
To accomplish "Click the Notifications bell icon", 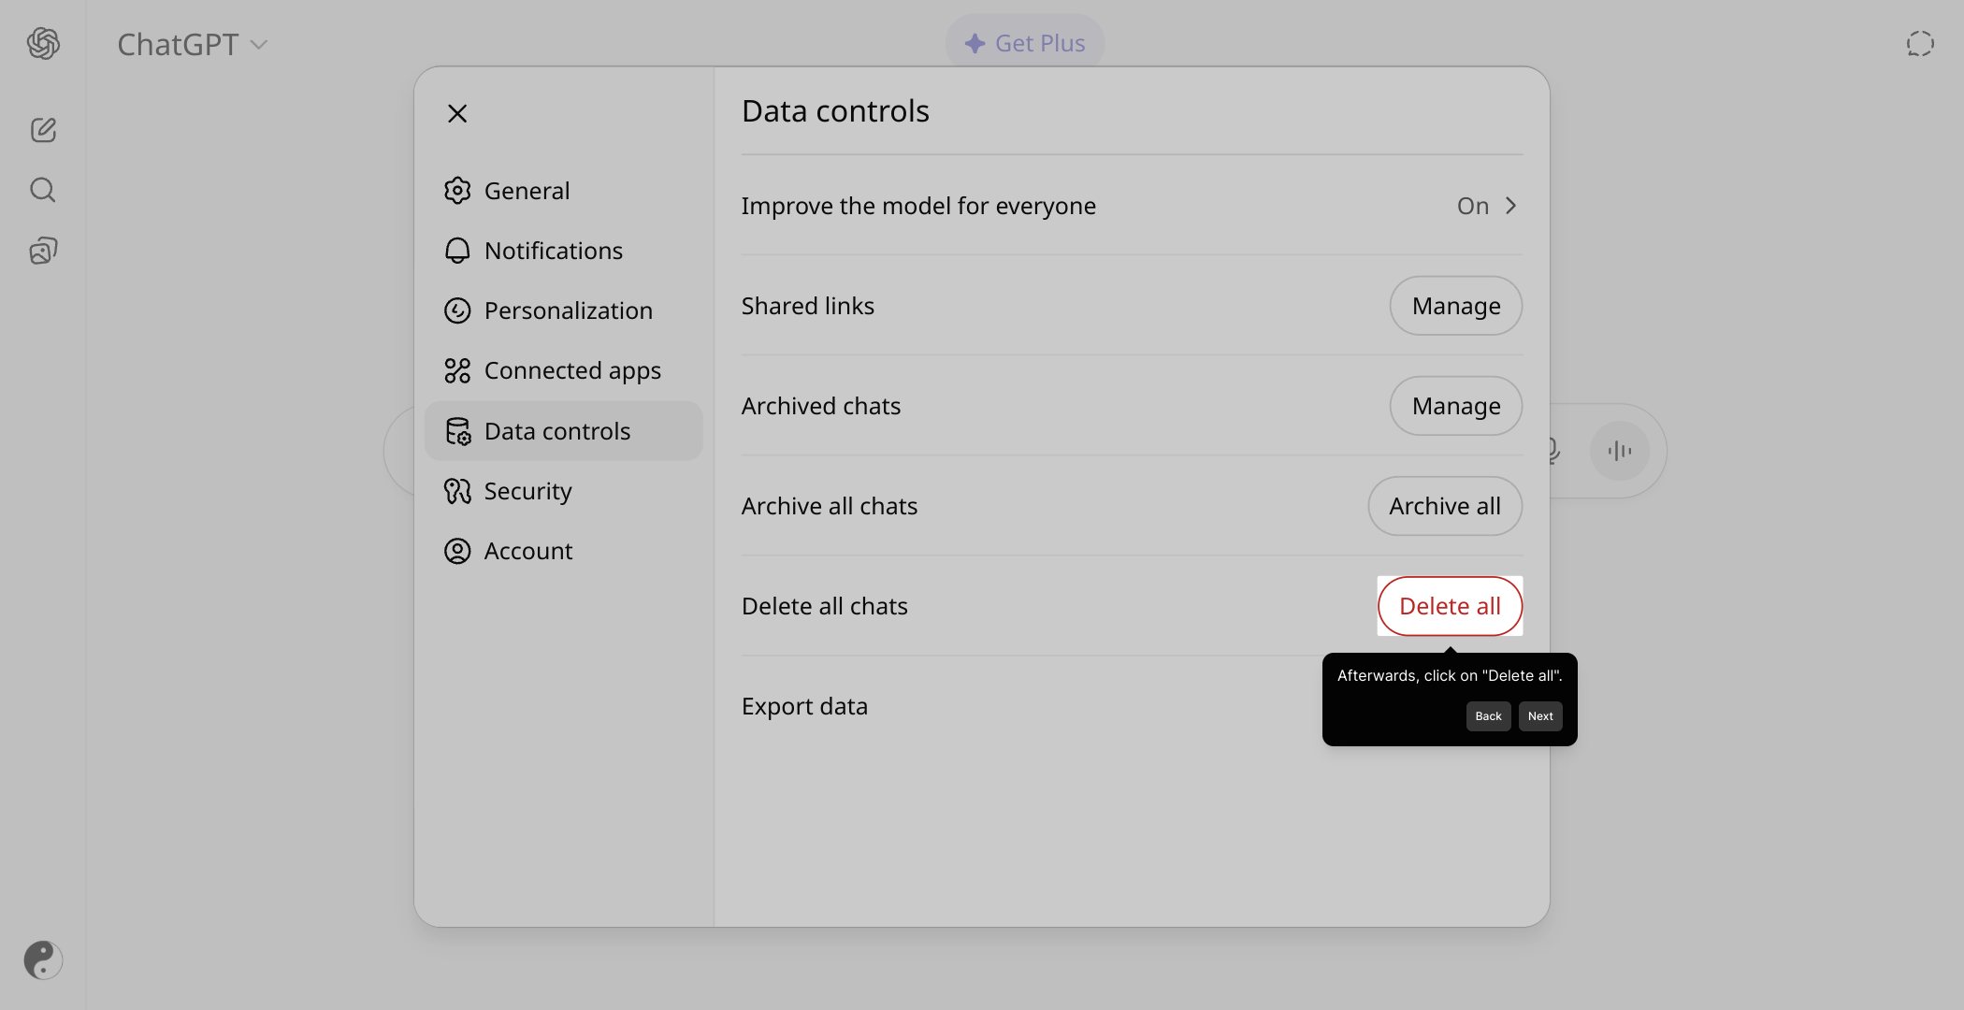I will (457, 251).
